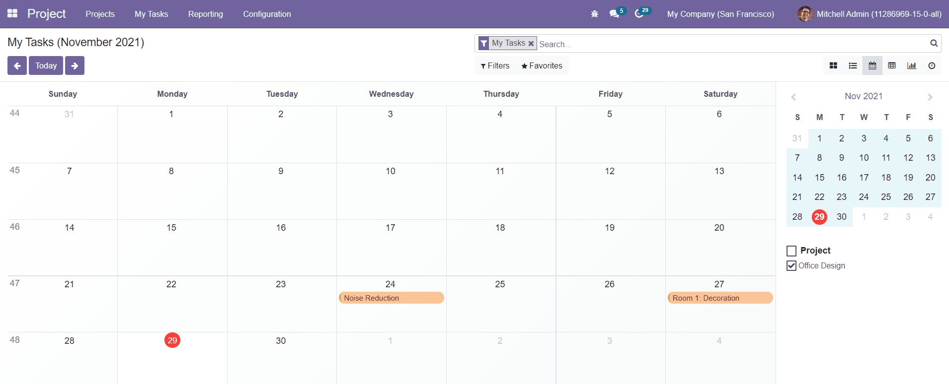This screenshot has width=949, height=384.
Task: Click in the Search input field
Action: point(733,44)
